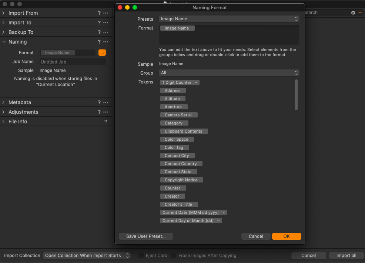Click the OK button in Naming Format

(287, 236)
